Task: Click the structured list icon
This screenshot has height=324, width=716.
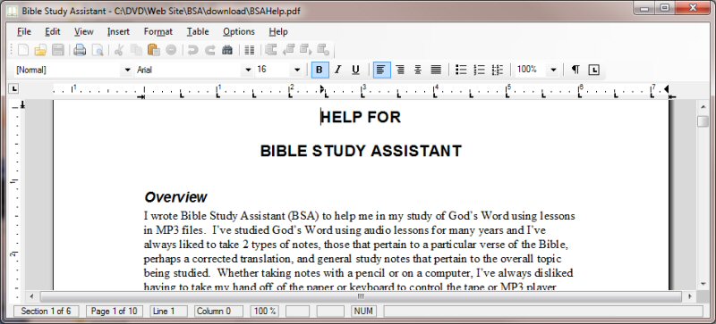Action: 498,70
